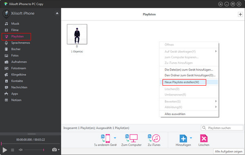
Task: Open the title bar menu button
Action: (x=220, y=4)
